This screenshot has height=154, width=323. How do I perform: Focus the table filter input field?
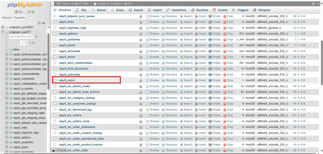click(x=21, y=37)
